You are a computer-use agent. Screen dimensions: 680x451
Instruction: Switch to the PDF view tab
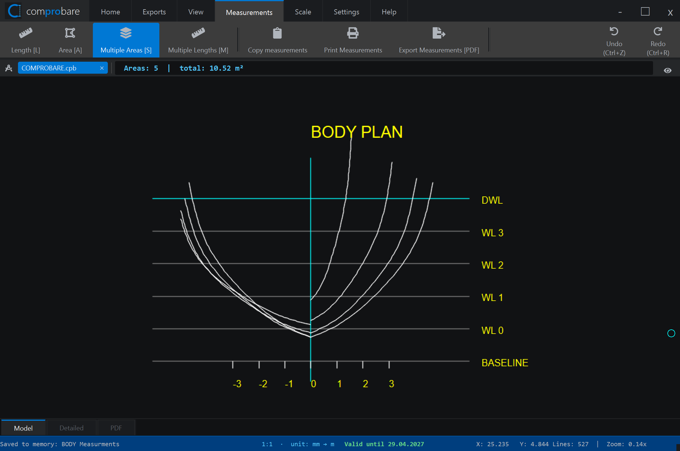point(116,428)
